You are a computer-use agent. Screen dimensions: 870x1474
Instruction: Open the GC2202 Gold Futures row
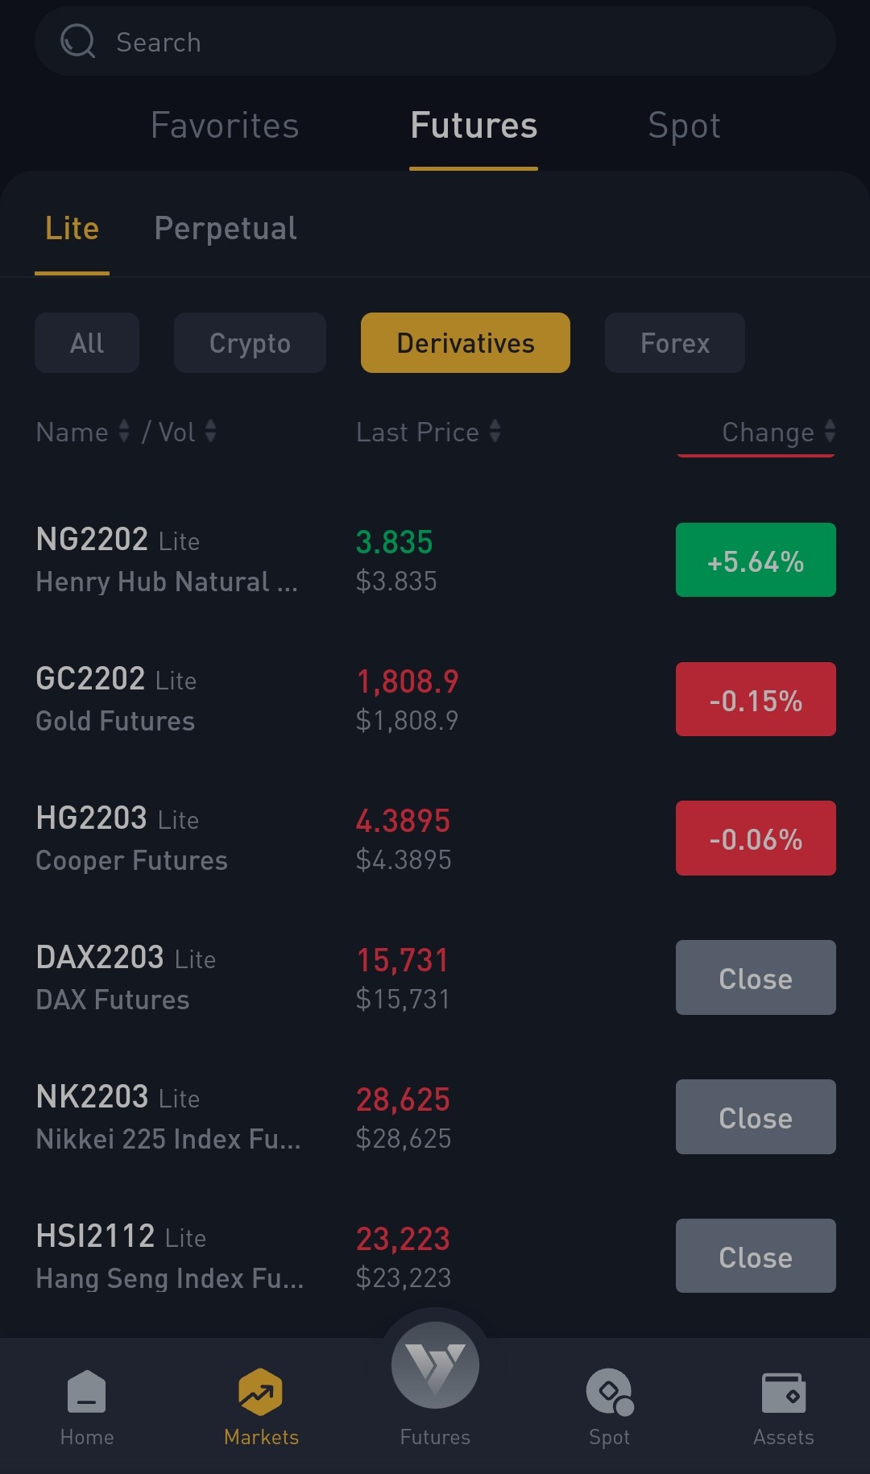coord(435,699)
